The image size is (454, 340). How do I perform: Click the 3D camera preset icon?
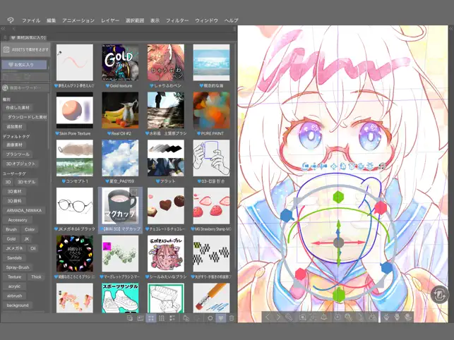click(303, 317)
